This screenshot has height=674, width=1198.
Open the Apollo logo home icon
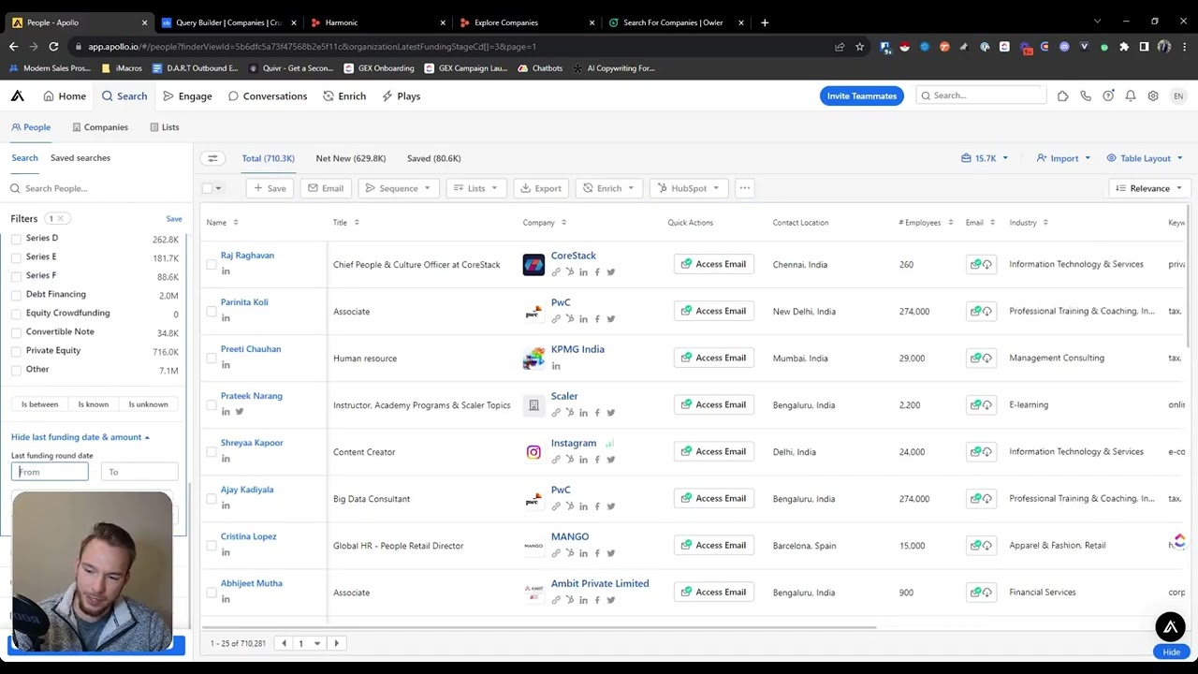point(18,95)
